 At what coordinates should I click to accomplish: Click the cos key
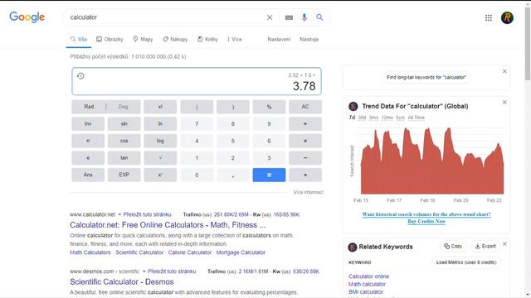[x=124, y=141]
